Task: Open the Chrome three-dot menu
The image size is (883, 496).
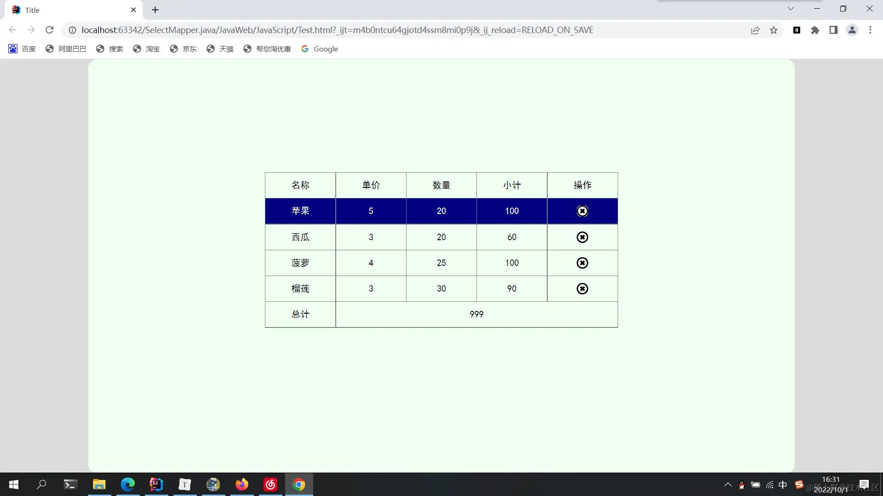Action: (x=870, y=30)
